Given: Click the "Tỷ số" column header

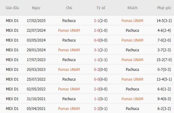Looking at the screenshot, I should (101, 8).
